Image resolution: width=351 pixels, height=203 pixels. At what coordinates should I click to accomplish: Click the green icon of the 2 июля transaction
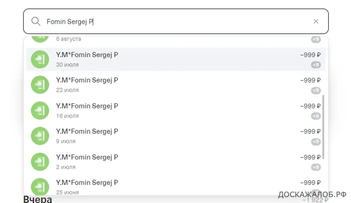pos(40,162)
